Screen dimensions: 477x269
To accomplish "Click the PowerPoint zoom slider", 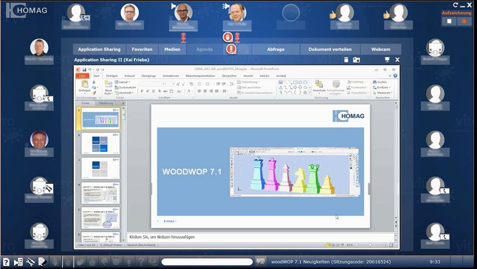I will 371,245.
